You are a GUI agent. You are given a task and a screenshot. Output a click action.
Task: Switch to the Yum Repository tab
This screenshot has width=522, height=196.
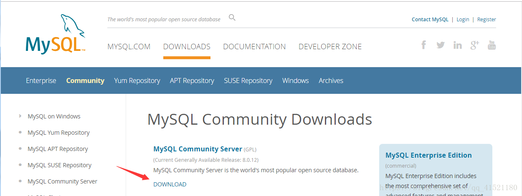[x=137, y=80]
